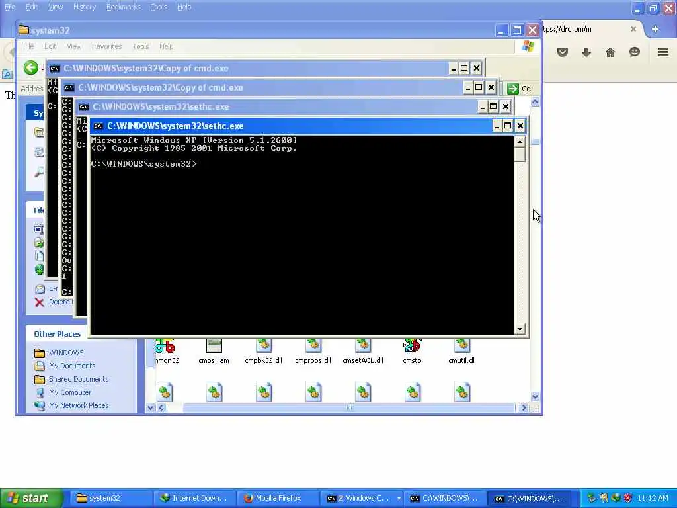This screenshot has width=677, height=508.
Task: Open the Firefox hamburger menu
Action: [x=662, y=52]
